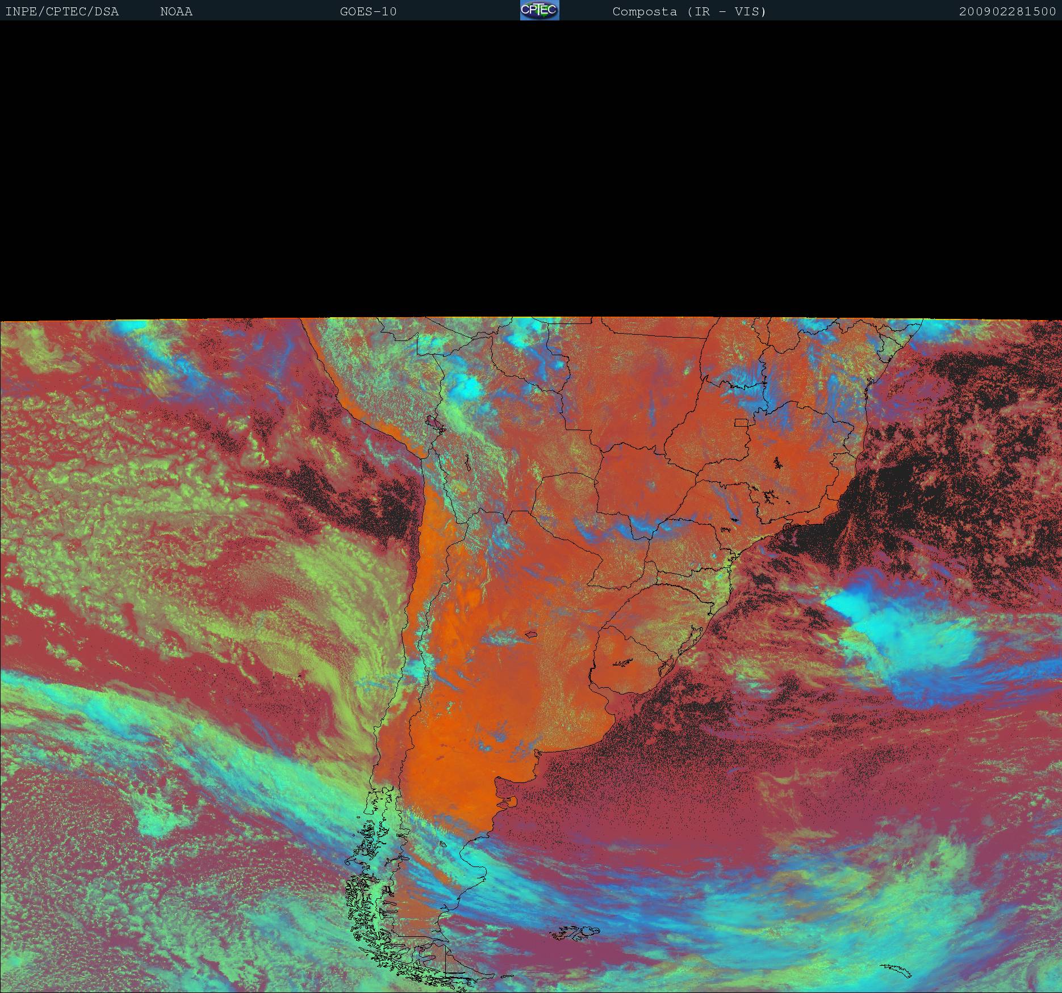This screenshot has width=1062, height=993.
Task: Click the GOES-10 satellite label
Action: coord(368,11)
